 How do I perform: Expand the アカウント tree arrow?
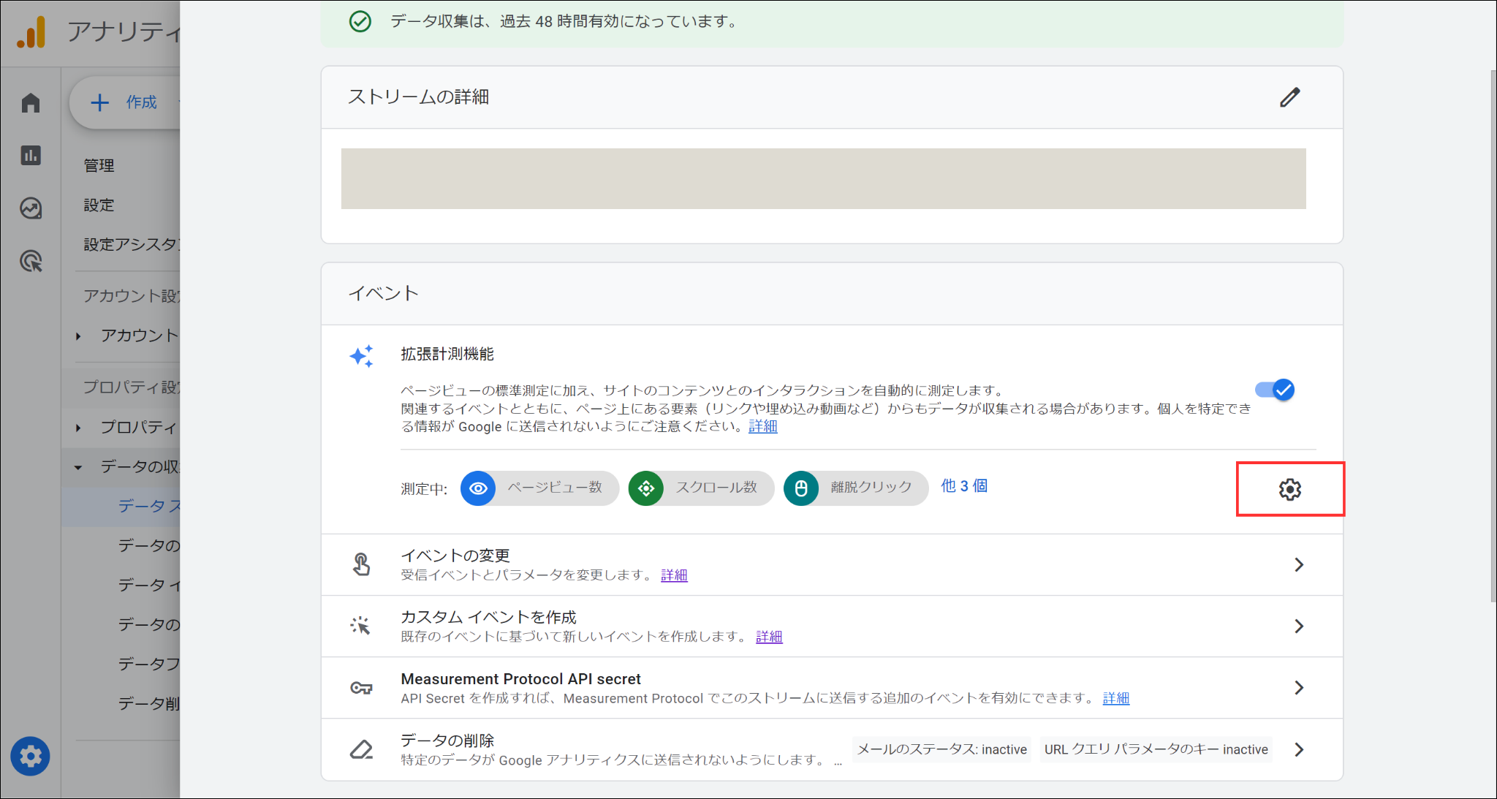point(78,336)
